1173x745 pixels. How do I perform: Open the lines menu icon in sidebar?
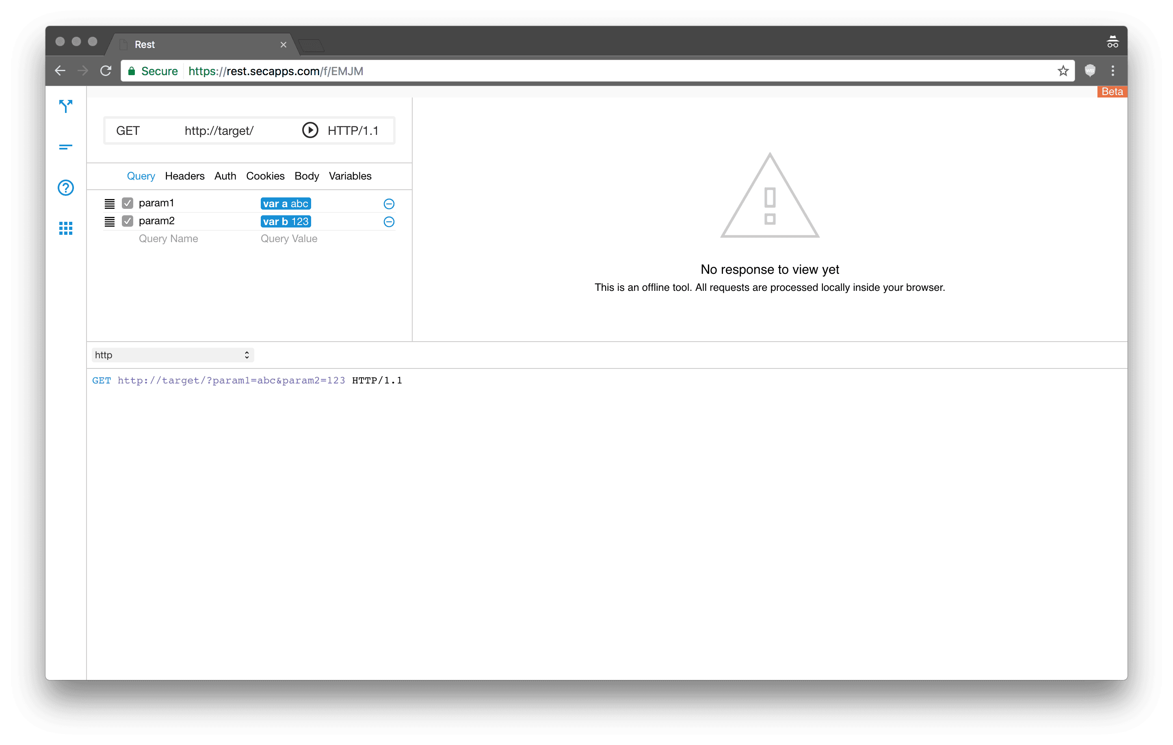[66, 147]
